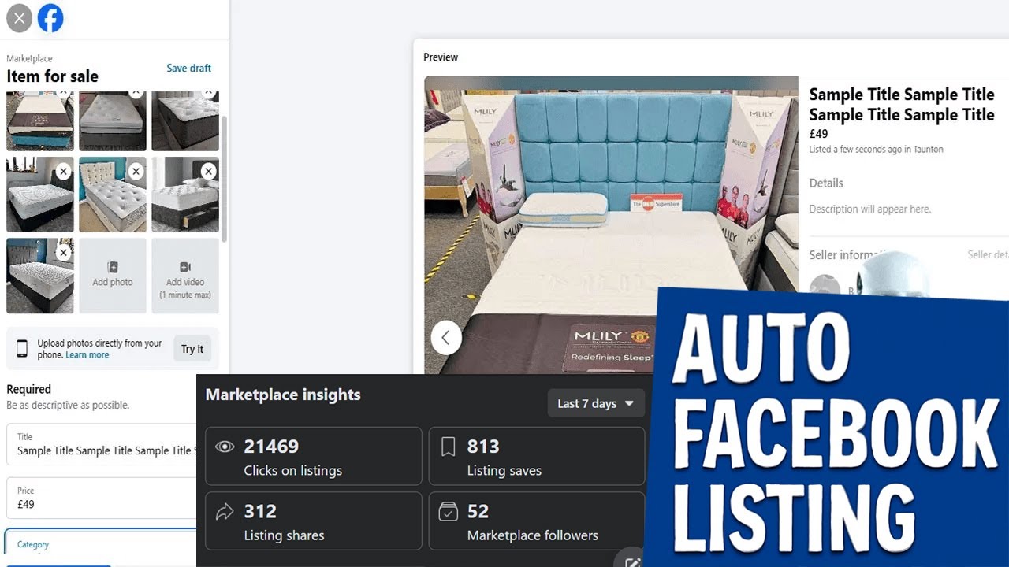Screen dimensions: 1009x567
Task: Click the '312' listing shares value
Action: pos(260,511)
